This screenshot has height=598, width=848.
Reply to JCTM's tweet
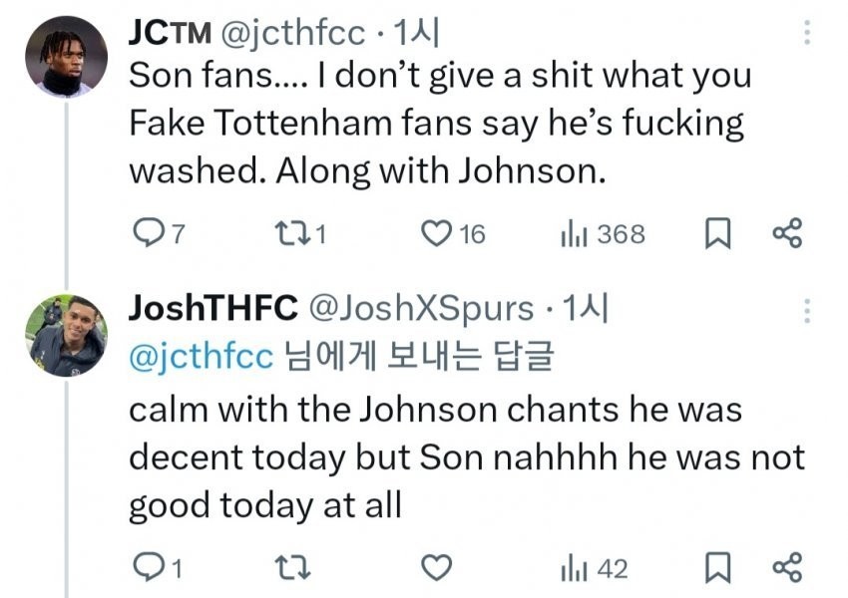pos(148,234)
